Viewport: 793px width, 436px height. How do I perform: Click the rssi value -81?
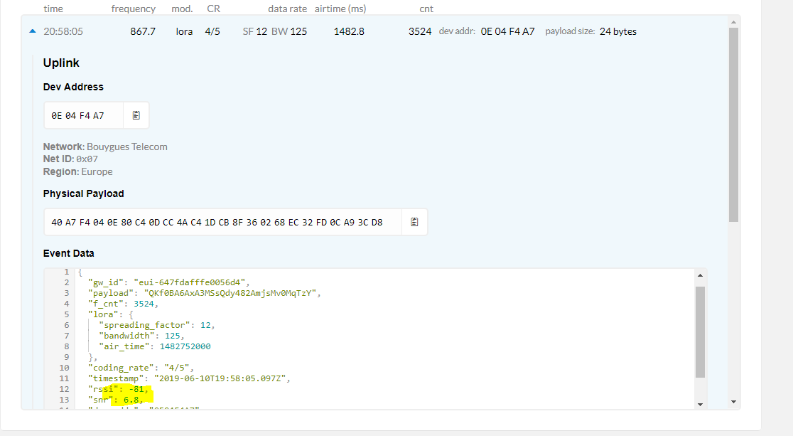tap(136, 389)
